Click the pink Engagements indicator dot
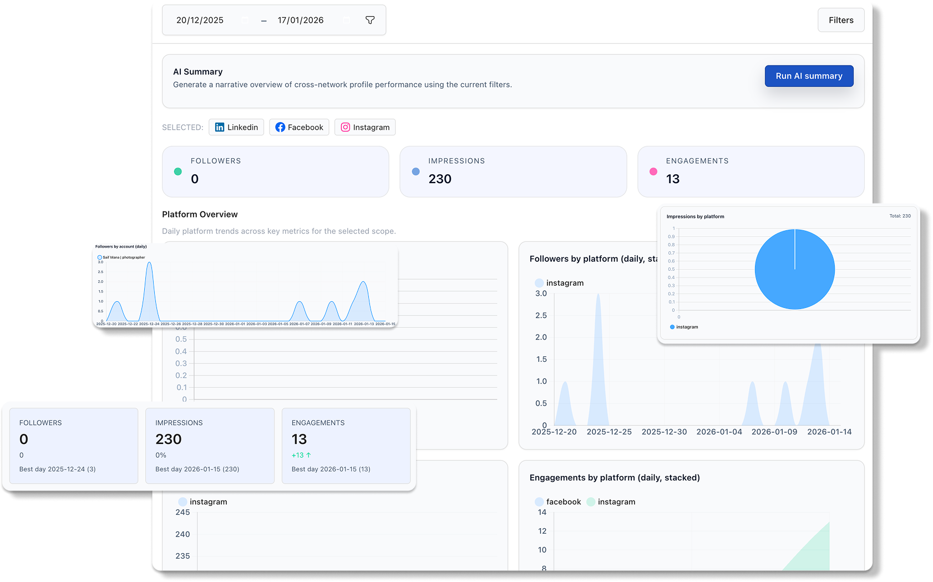The width and height of the screenshot is (933, 582). pyautogui.click(x=653, y=172)
